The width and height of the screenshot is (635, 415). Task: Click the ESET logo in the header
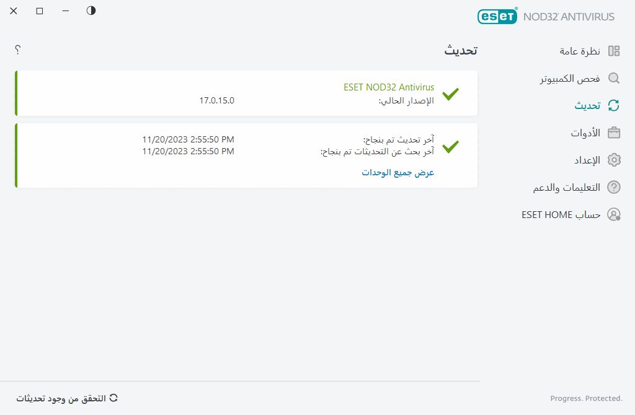tap(497, 17)
